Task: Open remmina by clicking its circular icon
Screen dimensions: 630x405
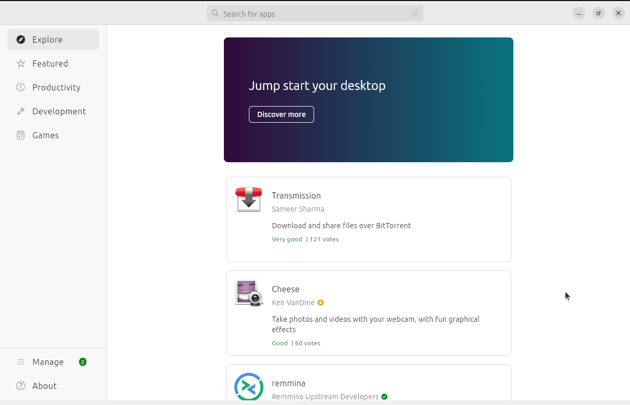Action: [248, 387]
